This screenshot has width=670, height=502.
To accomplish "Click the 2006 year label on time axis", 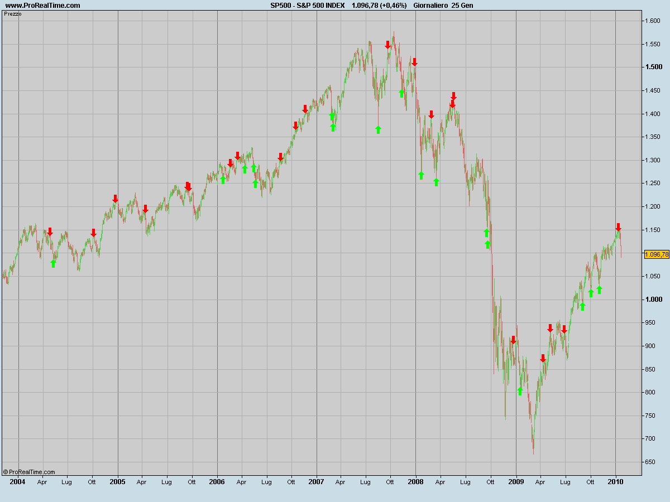I will (217, 481).
